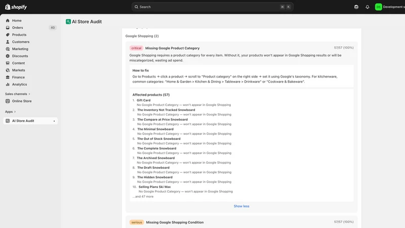405x228 pixels.
Task: Click the Gift Card product row
Action: tap(144, 100)
